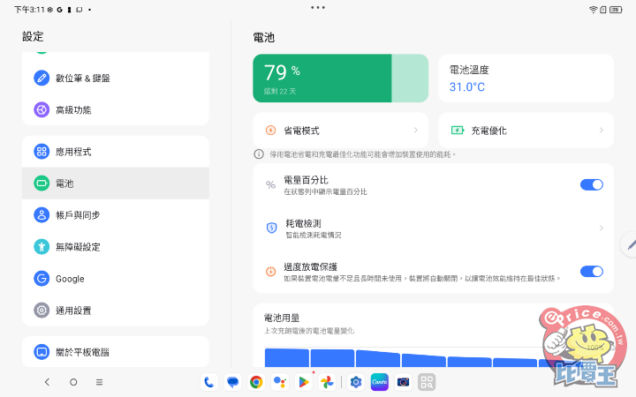Image resolution: width=636 pixels, height=397 pixels.
Task: Open Google Play Store in the dock
Action: 303,382
